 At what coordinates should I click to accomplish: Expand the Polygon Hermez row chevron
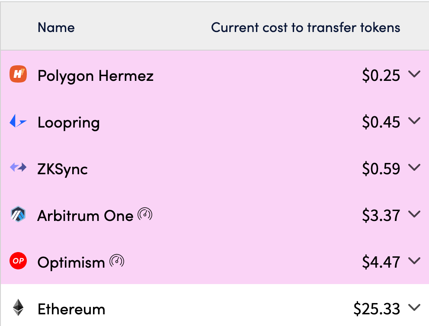pos(414,75)
